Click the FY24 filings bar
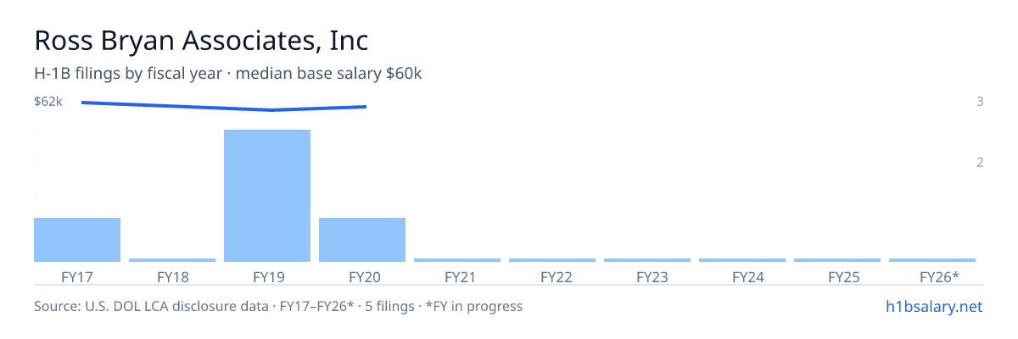 point(742,260)
